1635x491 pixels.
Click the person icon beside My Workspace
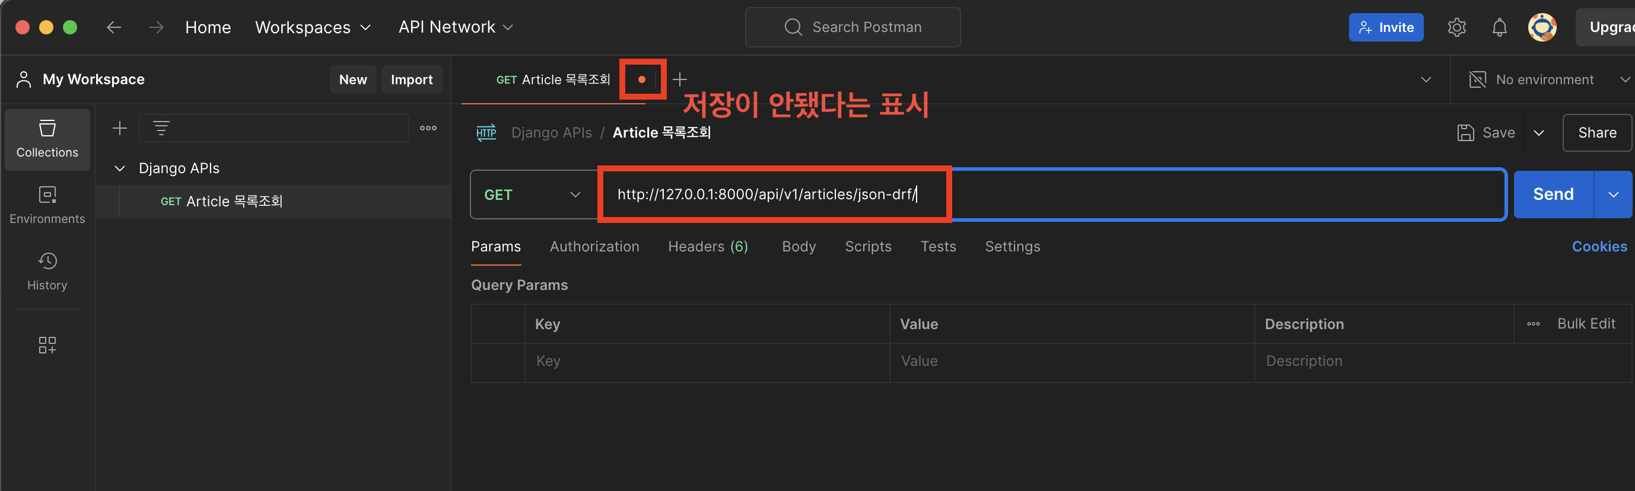pyautogui.click(x=24, y=79)
